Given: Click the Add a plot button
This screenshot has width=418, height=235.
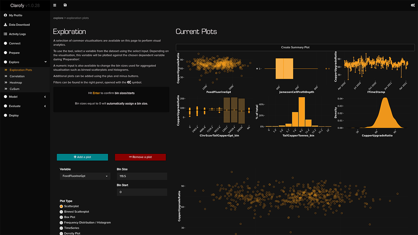Looking at the screenshot, I should point(82,157).
